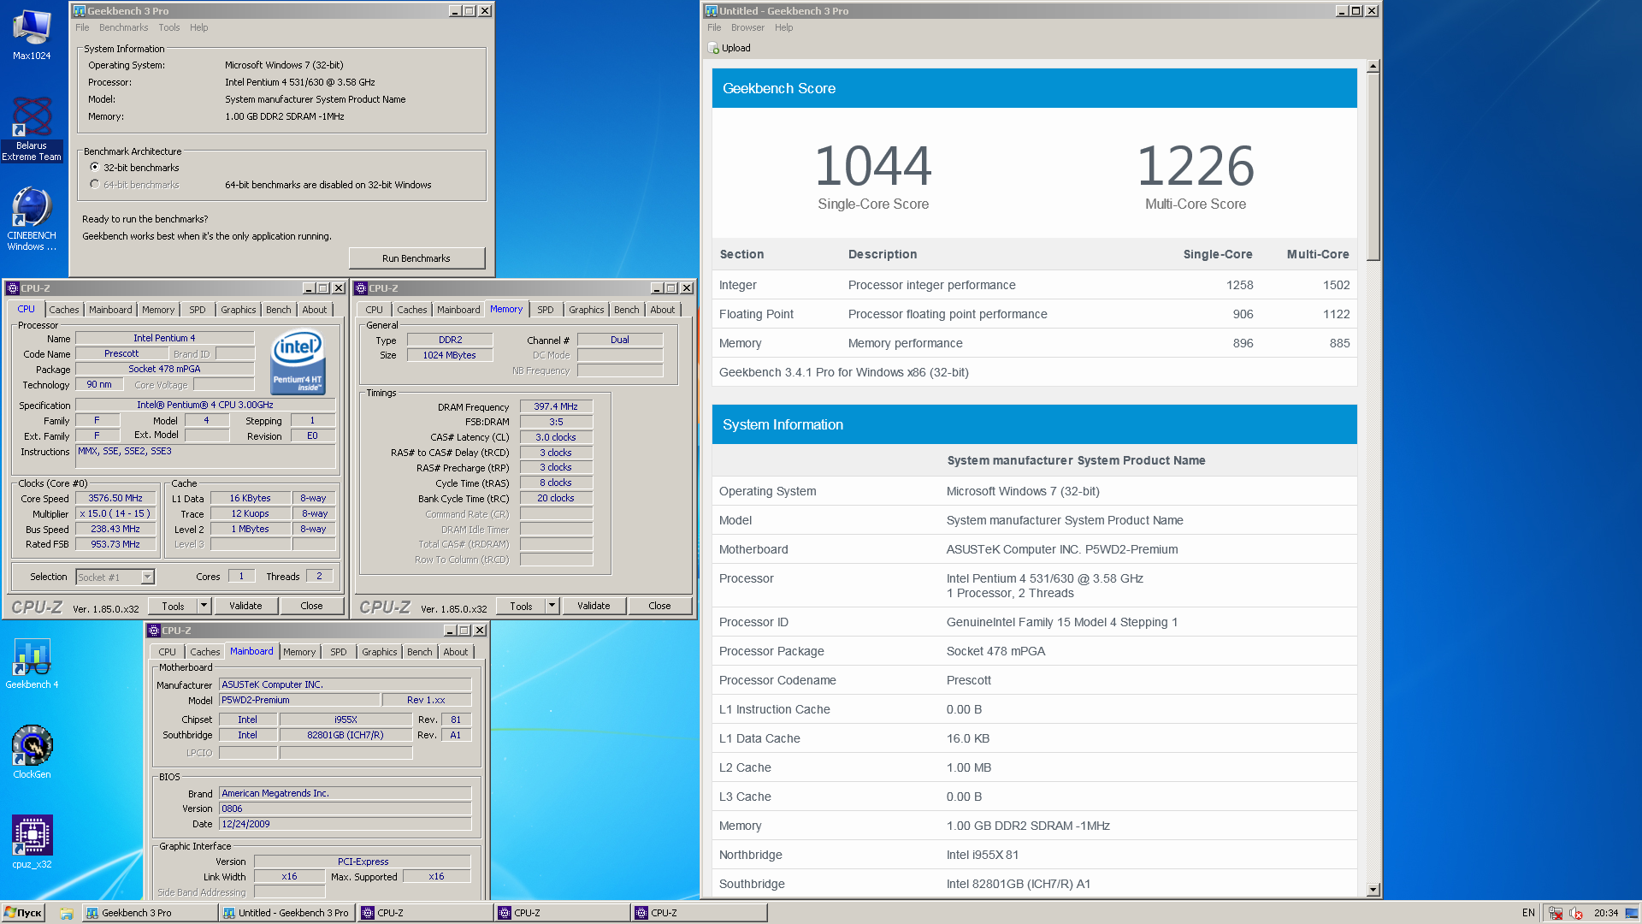Click Core Speed value 3576.50 MHz

[x=115, y=498]
